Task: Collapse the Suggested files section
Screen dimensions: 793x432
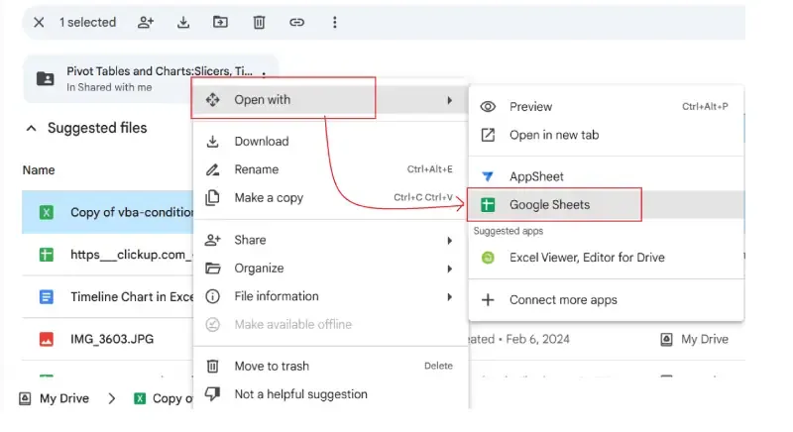Action: (x=31, y=128)
